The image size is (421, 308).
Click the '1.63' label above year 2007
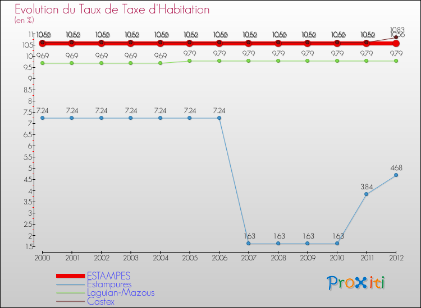(250, 236)
